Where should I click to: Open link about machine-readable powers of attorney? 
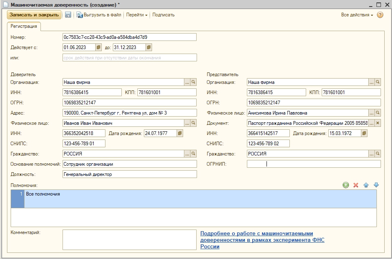[x=262, y=240]
